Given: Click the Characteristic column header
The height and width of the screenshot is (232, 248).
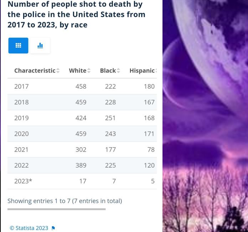Looking at the screenshot, I should (35, 70).
